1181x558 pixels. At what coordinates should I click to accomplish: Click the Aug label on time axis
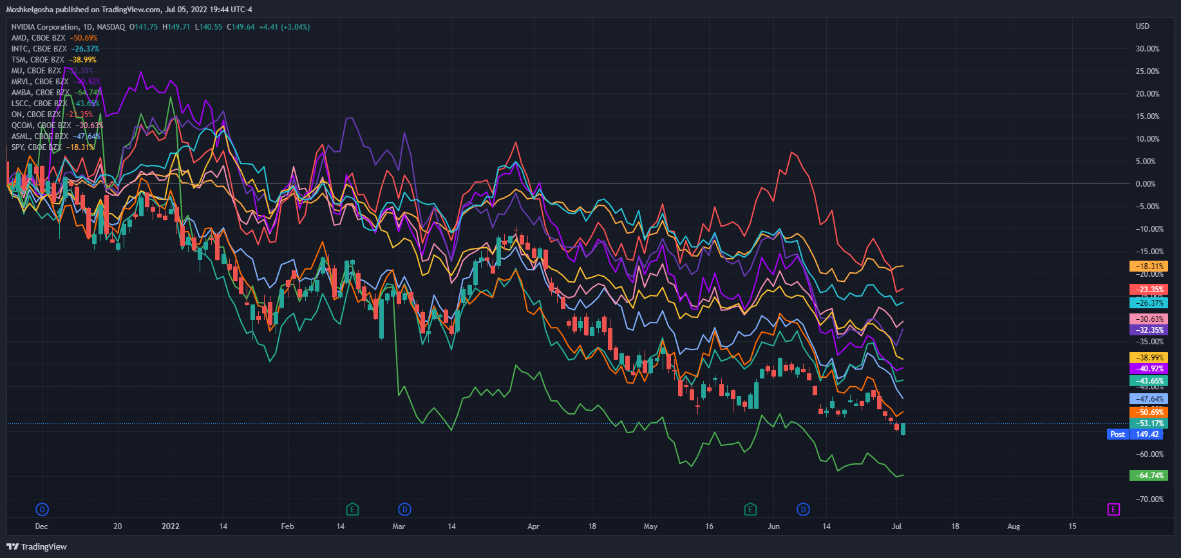pyautogui.click(x=1014, y=526)
